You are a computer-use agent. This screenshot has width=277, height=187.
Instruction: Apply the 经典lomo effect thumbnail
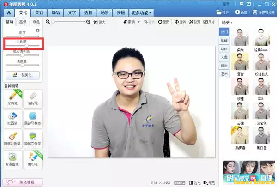[261, 37]
